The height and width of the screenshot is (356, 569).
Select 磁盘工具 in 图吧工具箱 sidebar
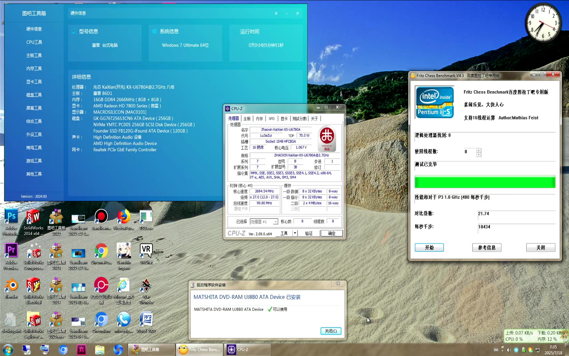pos(34,95)
